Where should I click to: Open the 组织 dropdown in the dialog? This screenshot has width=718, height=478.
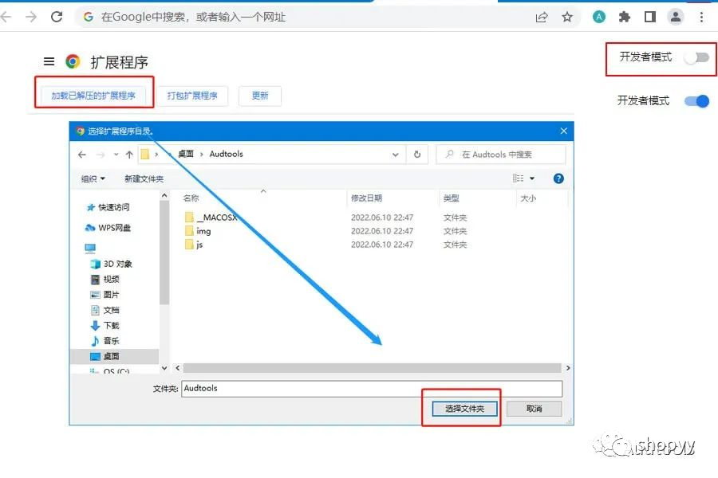coord(91,178)
